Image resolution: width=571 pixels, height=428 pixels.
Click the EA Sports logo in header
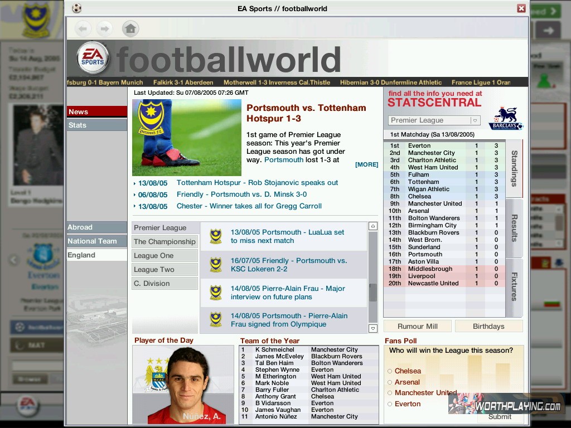click(93, 58)
